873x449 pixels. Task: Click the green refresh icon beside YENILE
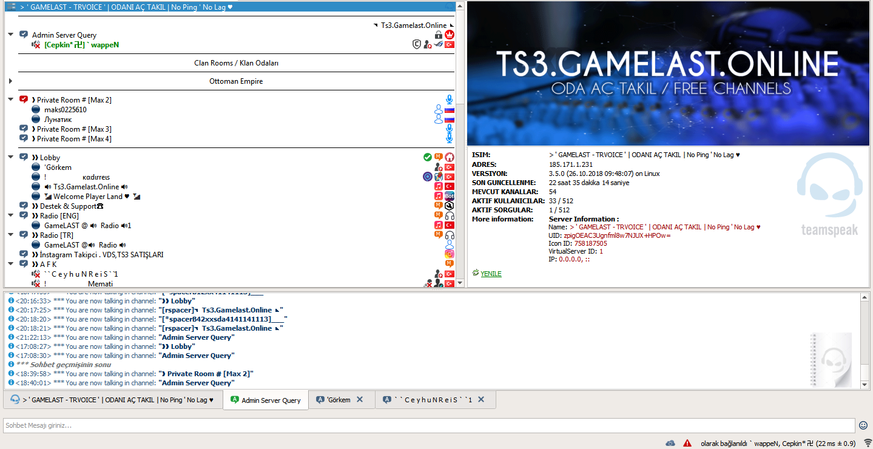476,273
